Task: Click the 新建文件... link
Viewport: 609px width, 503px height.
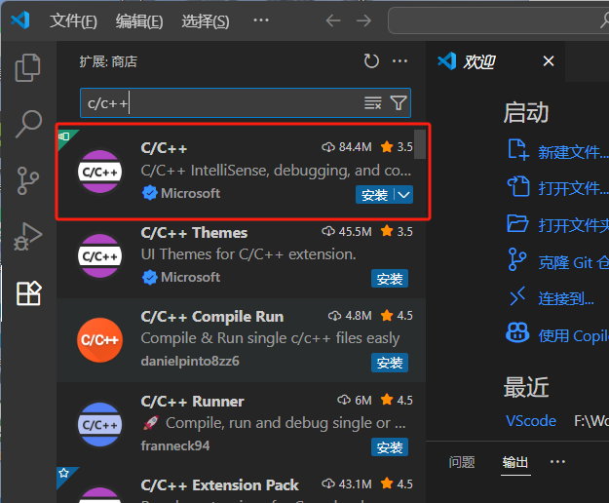Action: [573, 152]
